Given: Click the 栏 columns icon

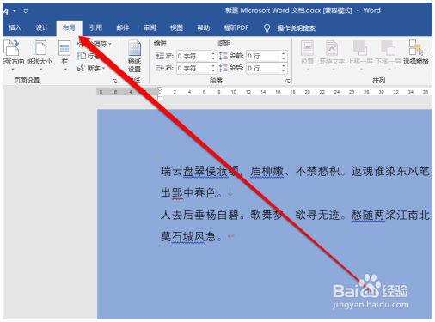Looking at the screenshot, I should [x=64, y=48].
